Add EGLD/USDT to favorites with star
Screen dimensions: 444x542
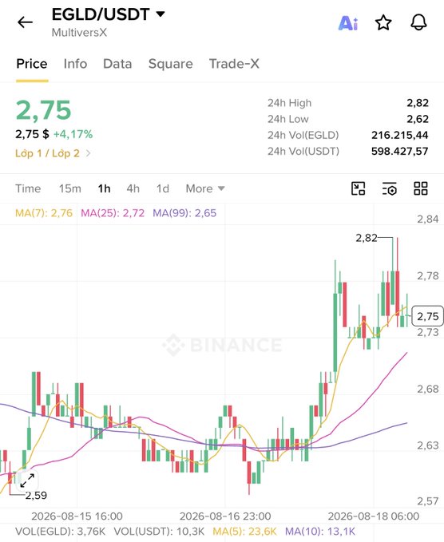[x=383, y=23]
